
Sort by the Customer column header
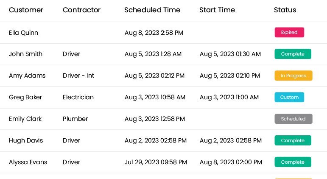(x=26, y=10)
